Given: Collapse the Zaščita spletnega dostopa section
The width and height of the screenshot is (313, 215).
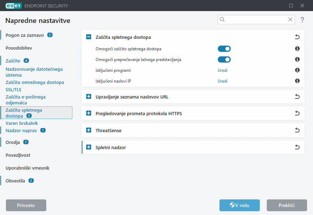Looking at the screenshot, I should (x=89, y=37).
